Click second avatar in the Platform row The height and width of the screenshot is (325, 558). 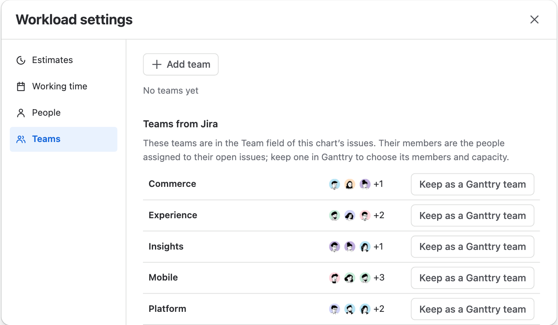(x=350, y=309)
